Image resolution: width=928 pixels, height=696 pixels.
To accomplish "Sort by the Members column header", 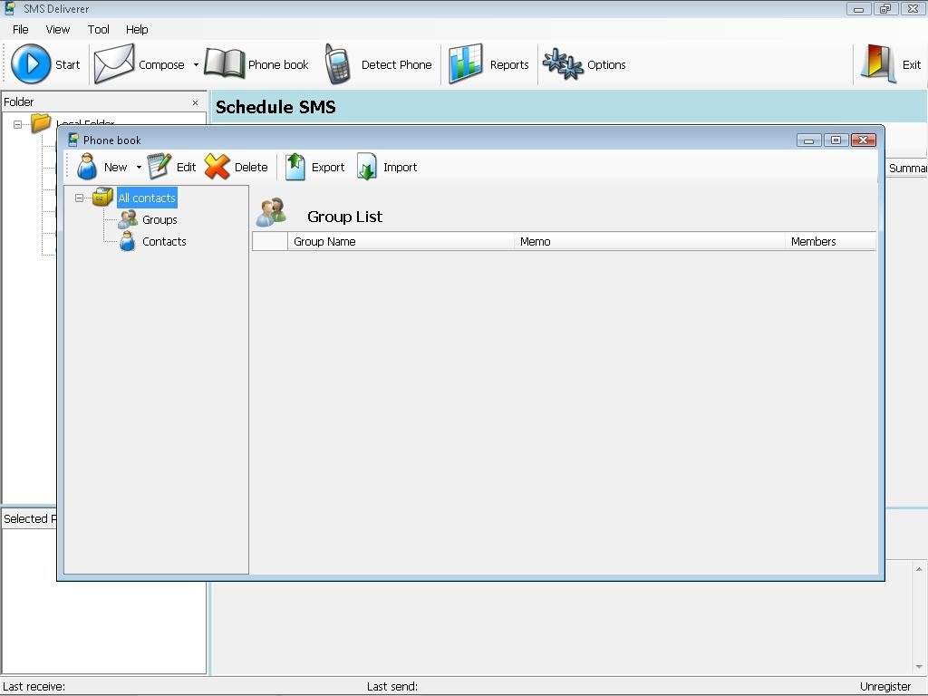I will click(x=830, y=241).
